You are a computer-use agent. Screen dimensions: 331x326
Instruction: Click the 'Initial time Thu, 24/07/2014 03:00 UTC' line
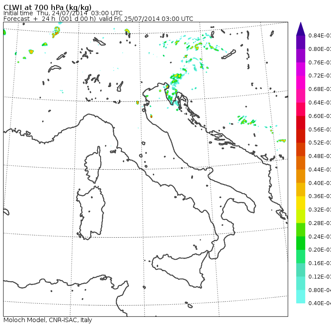[x=63, y=13]
